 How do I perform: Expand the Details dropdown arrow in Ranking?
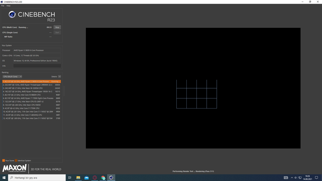click(59, 76)
